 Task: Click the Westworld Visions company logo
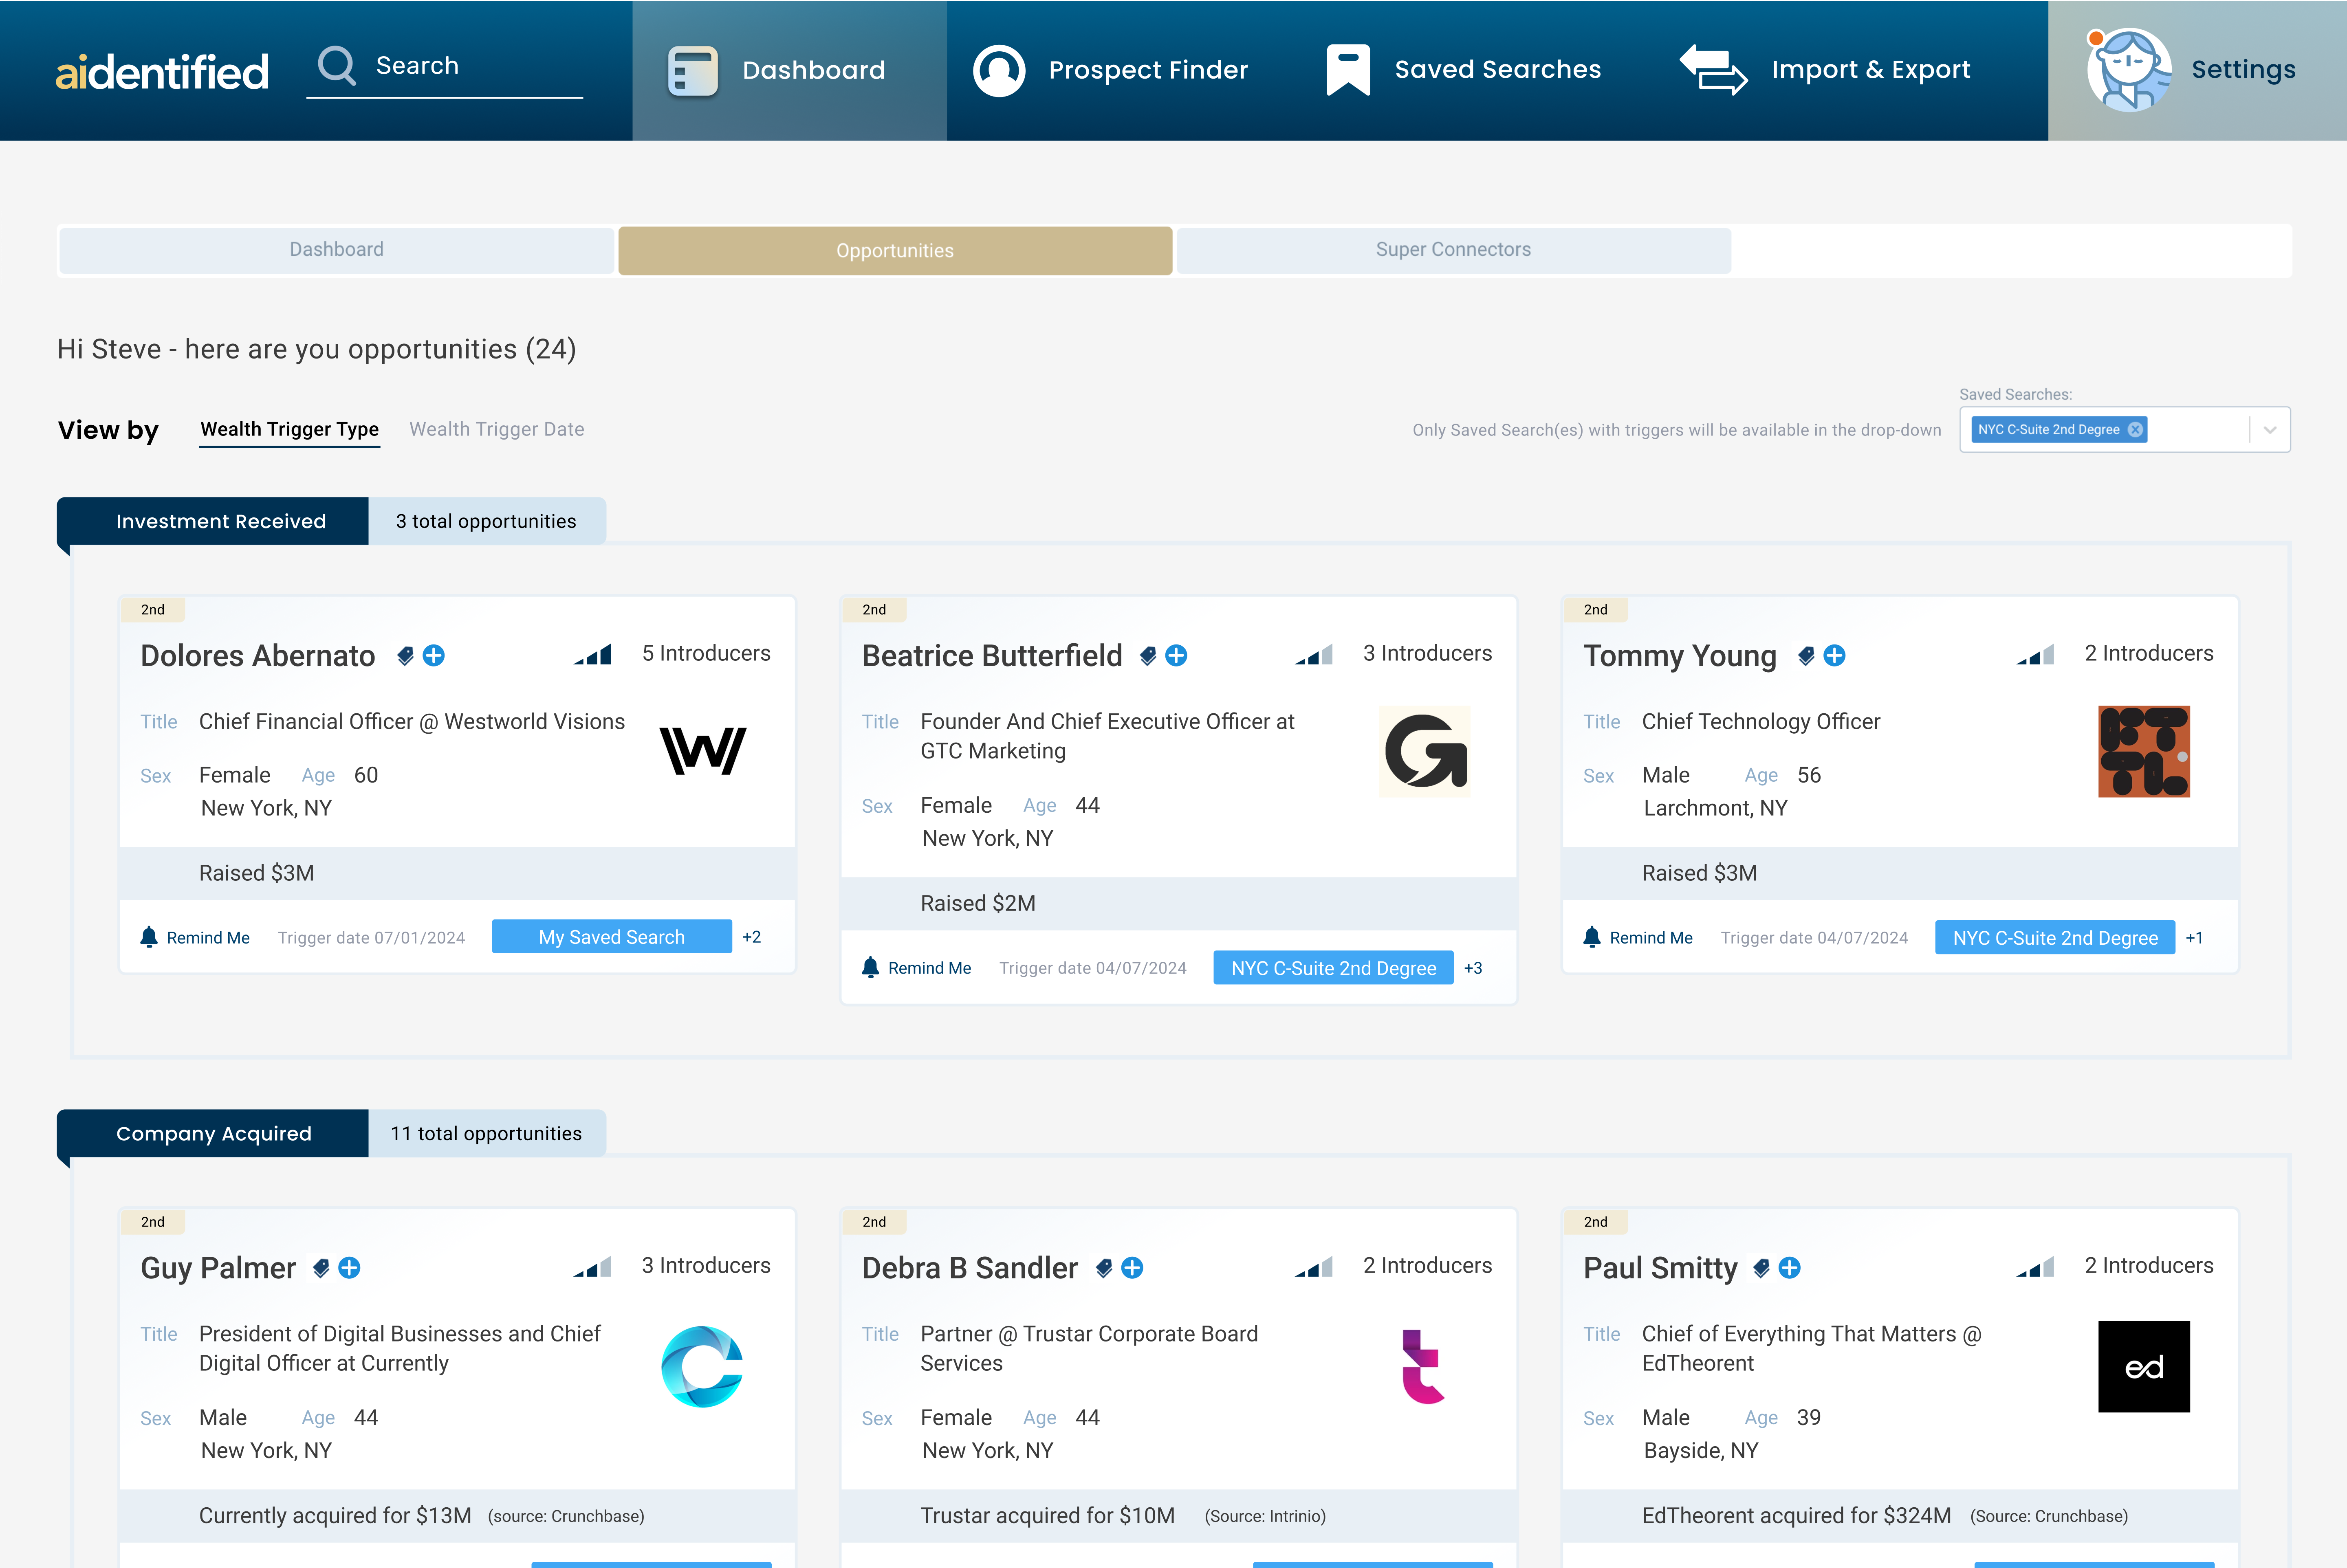pyautogui.click(x=702, y=751)
